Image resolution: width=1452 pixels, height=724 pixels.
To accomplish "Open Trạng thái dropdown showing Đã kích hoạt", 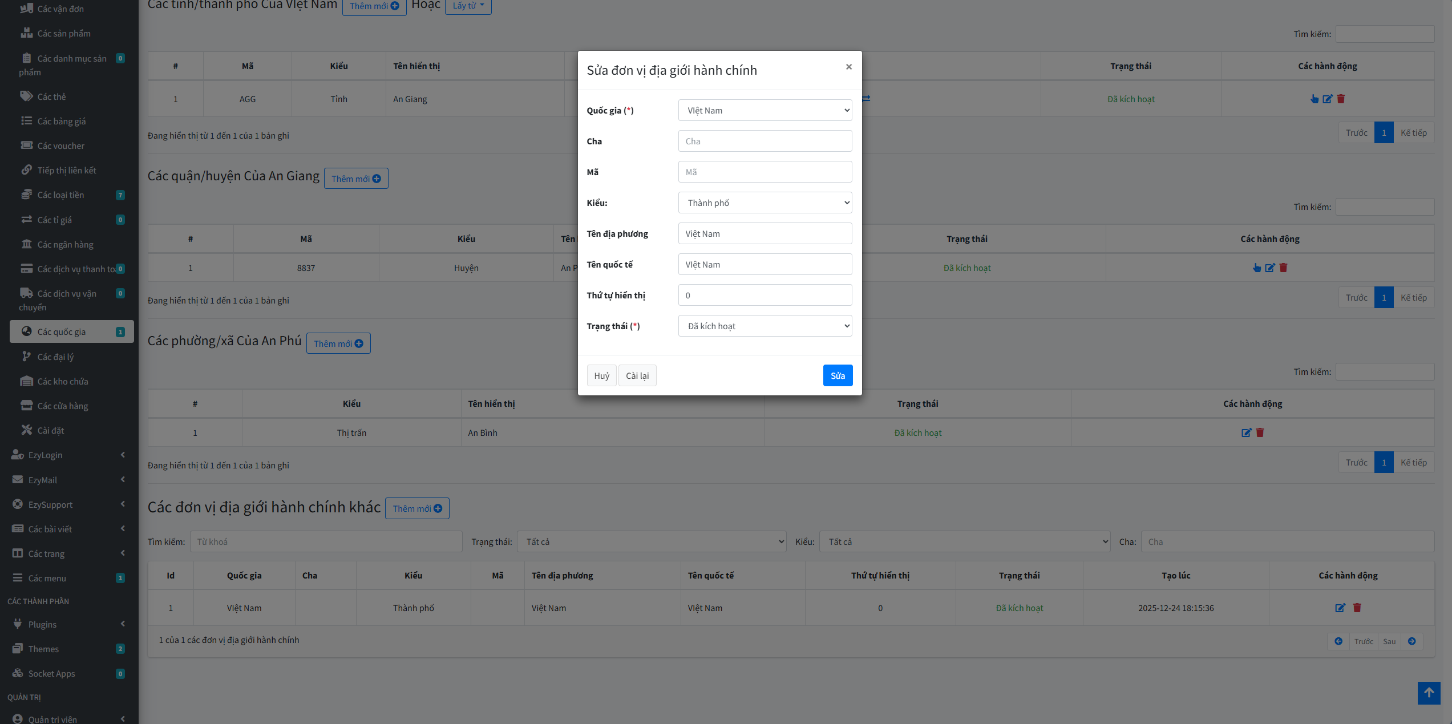I will coord(765,326).
